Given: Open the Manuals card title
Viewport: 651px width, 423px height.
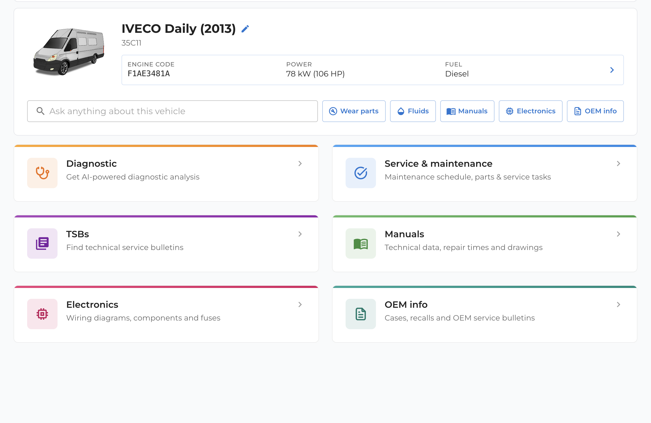Looking at the screenshot, I should (404, 234).
